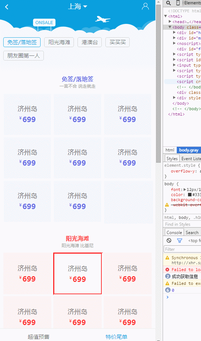Select the 阳光海滩 filter tag
This screenshot has height=341, width=201.
click(59, 42)
